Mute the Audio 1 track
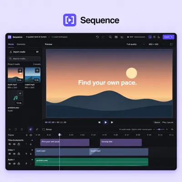This screenshot has height=182, width=182. coord(14,164)
